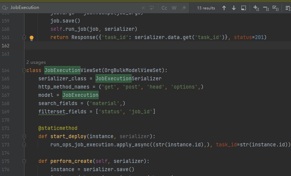Viewport: 291px width, 176px height.
Task: Click the yellow lightbulb intention icon
Action: click(32, 38)
